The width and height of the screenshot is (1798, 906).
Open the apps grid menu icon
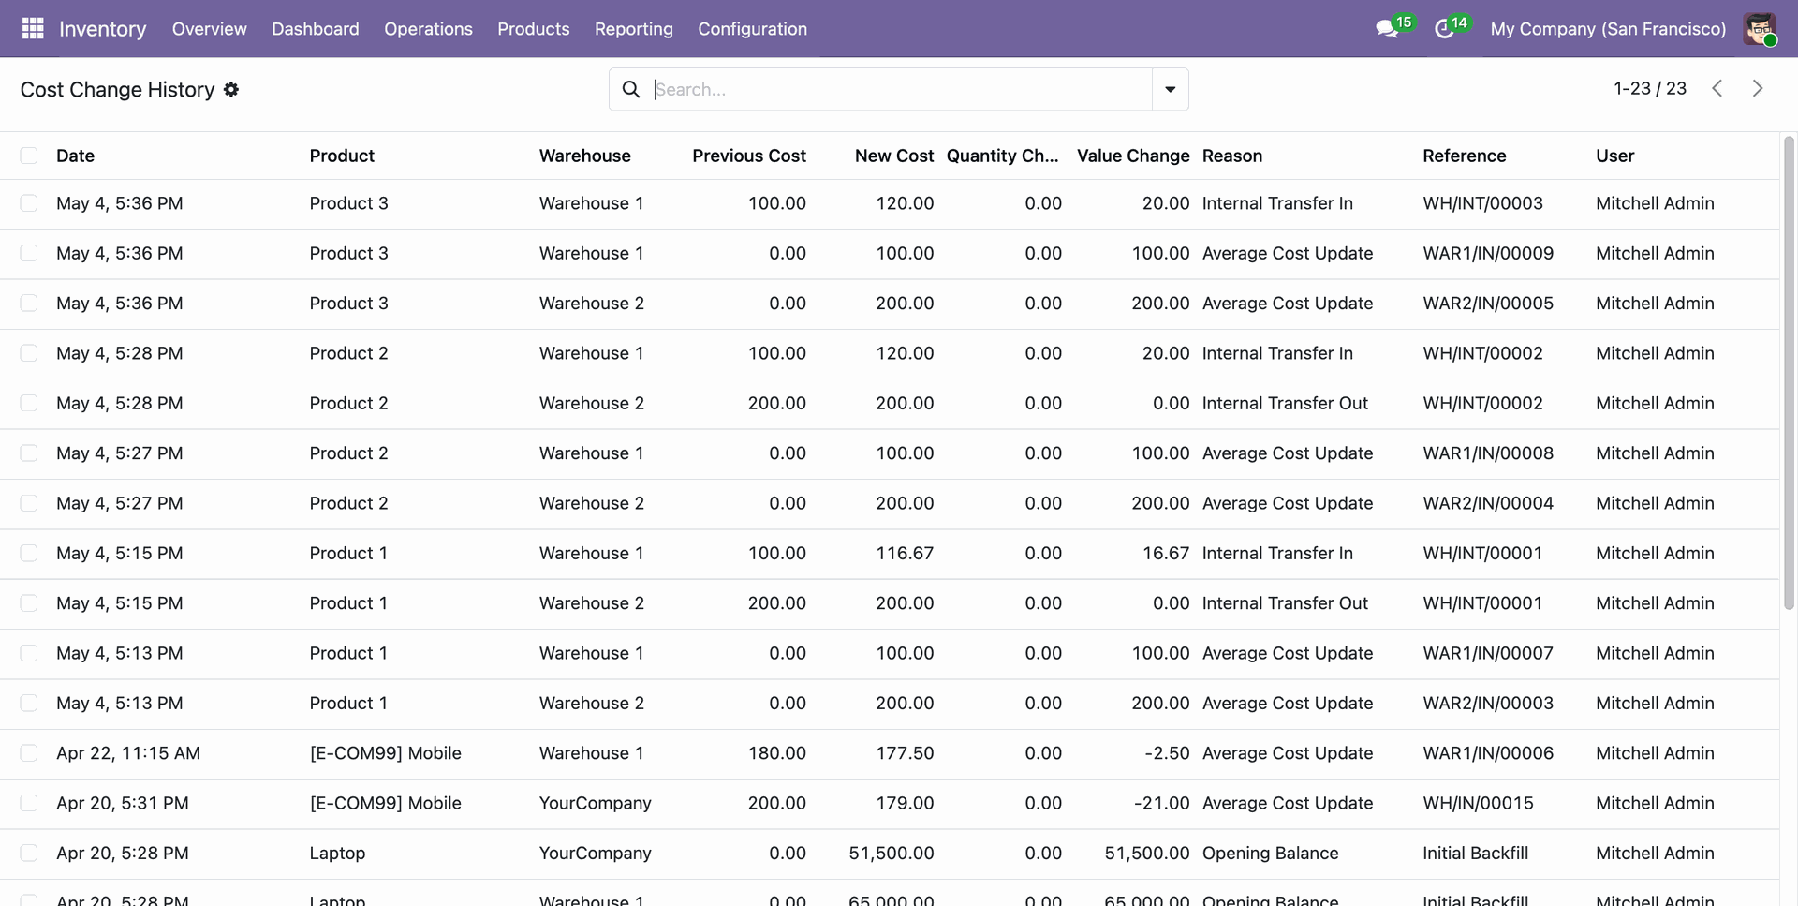click(x=33, y=29)
